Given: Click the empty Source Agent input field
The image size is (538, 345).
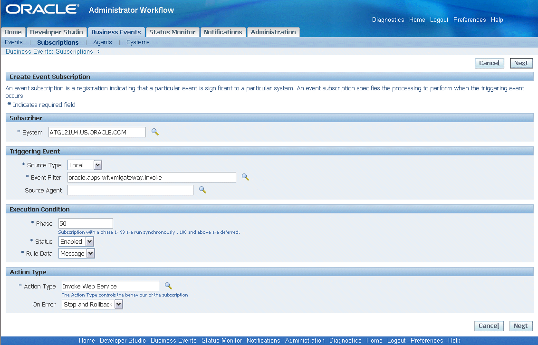Looking at the screenshot, I should 130,190.
